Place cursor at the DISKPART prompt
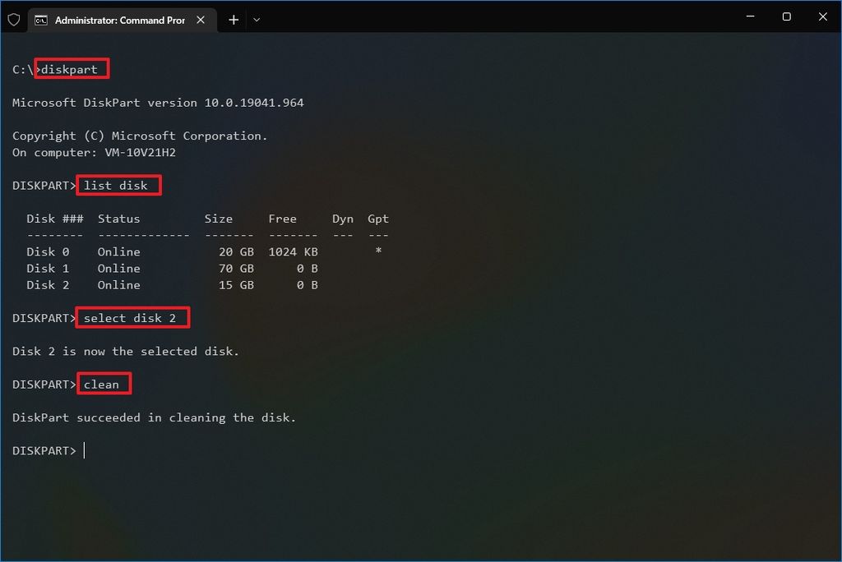 [x=84, y=450]
